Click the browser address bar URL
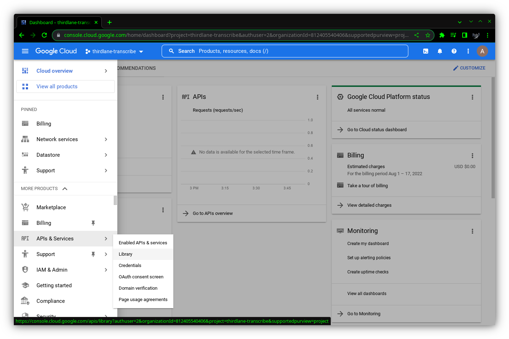509x339 pixels. 236,35
